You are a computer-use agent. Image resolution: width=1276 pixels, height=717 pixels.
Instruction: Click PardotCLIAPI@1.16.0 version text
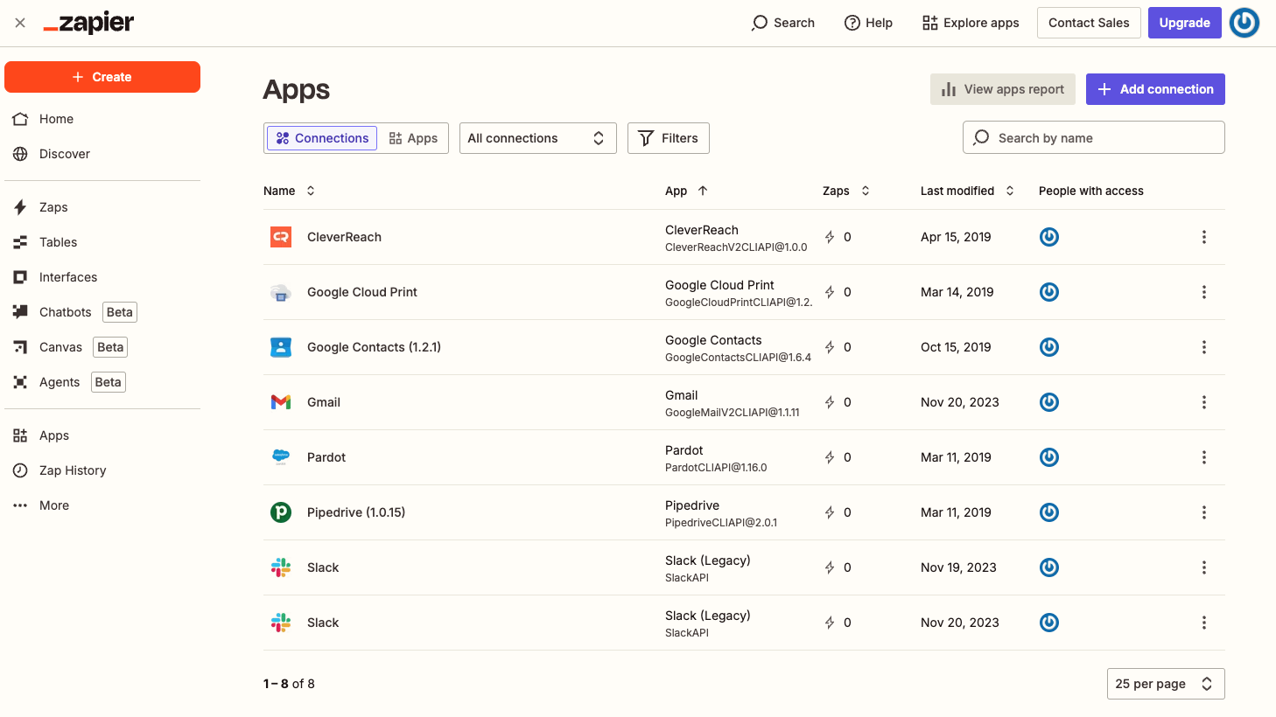point(716,468)
